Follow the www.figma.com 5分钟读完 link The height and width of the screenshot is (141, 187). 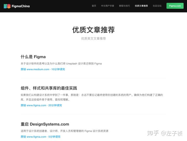pos(41,137)
